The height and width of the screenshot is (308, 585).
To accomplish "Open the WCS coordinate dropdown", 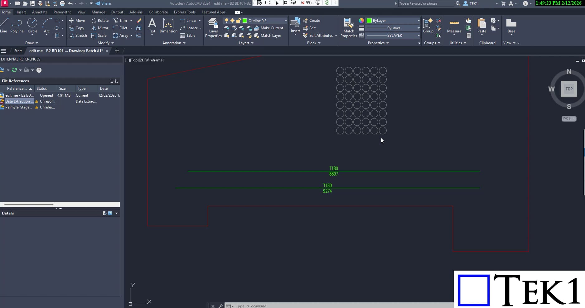I will click(569, 118).
